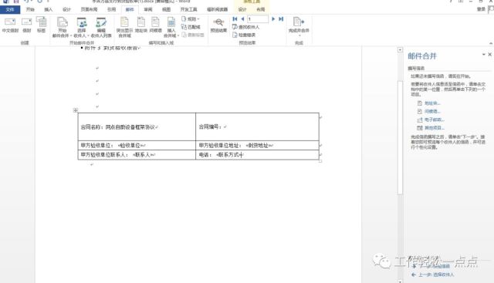The height and width of the screenshot is (283, 494).
Task: Click 登录 sign in at top right
Action: (481, 9)
